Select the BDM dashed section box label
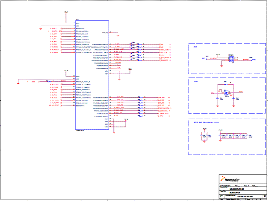The image size is (268, 201). [195, 46]
